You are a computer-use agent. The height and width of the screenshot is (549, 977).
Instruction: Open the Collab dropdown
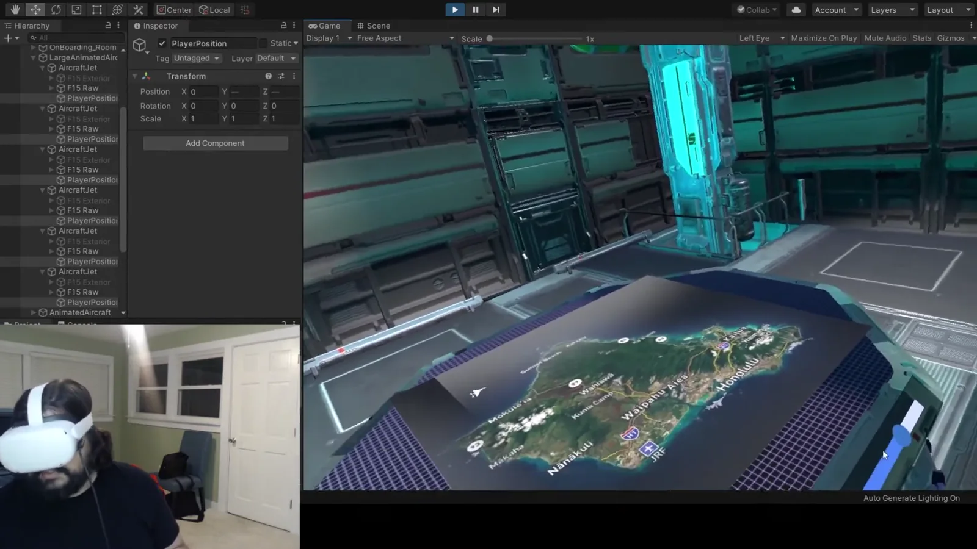[x=756, y=10]
